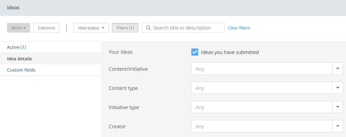Click the Initiative type dropdown arrow

[x=337, y=107]
